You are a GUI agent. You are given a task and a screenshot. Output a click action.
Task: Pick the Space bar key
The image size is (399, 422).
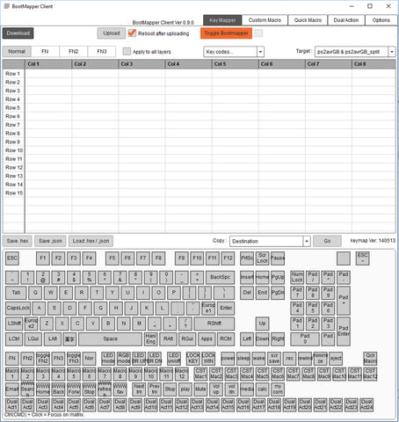pyautogui.click(x=110, y=338)
